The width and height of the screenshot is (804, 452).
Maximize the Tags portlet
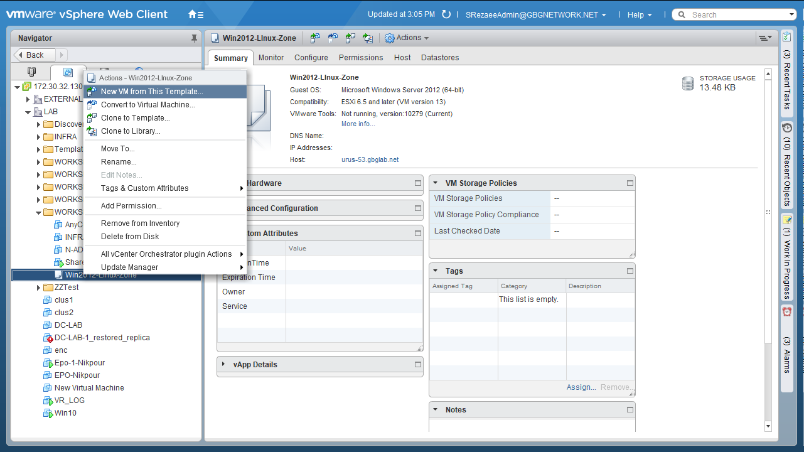tap(630, 271)
